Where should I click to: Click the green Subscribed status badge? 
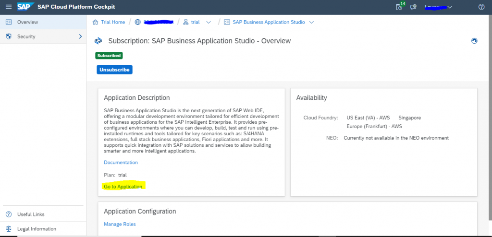[109, 56]
